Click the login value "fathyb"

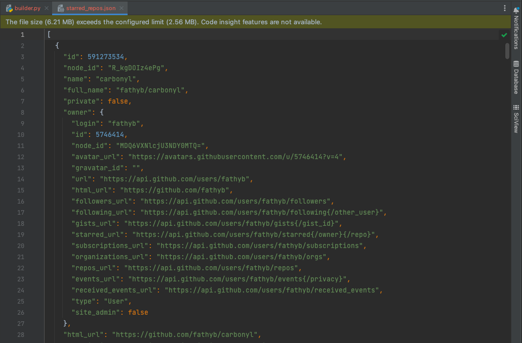[x=124, y=124]
